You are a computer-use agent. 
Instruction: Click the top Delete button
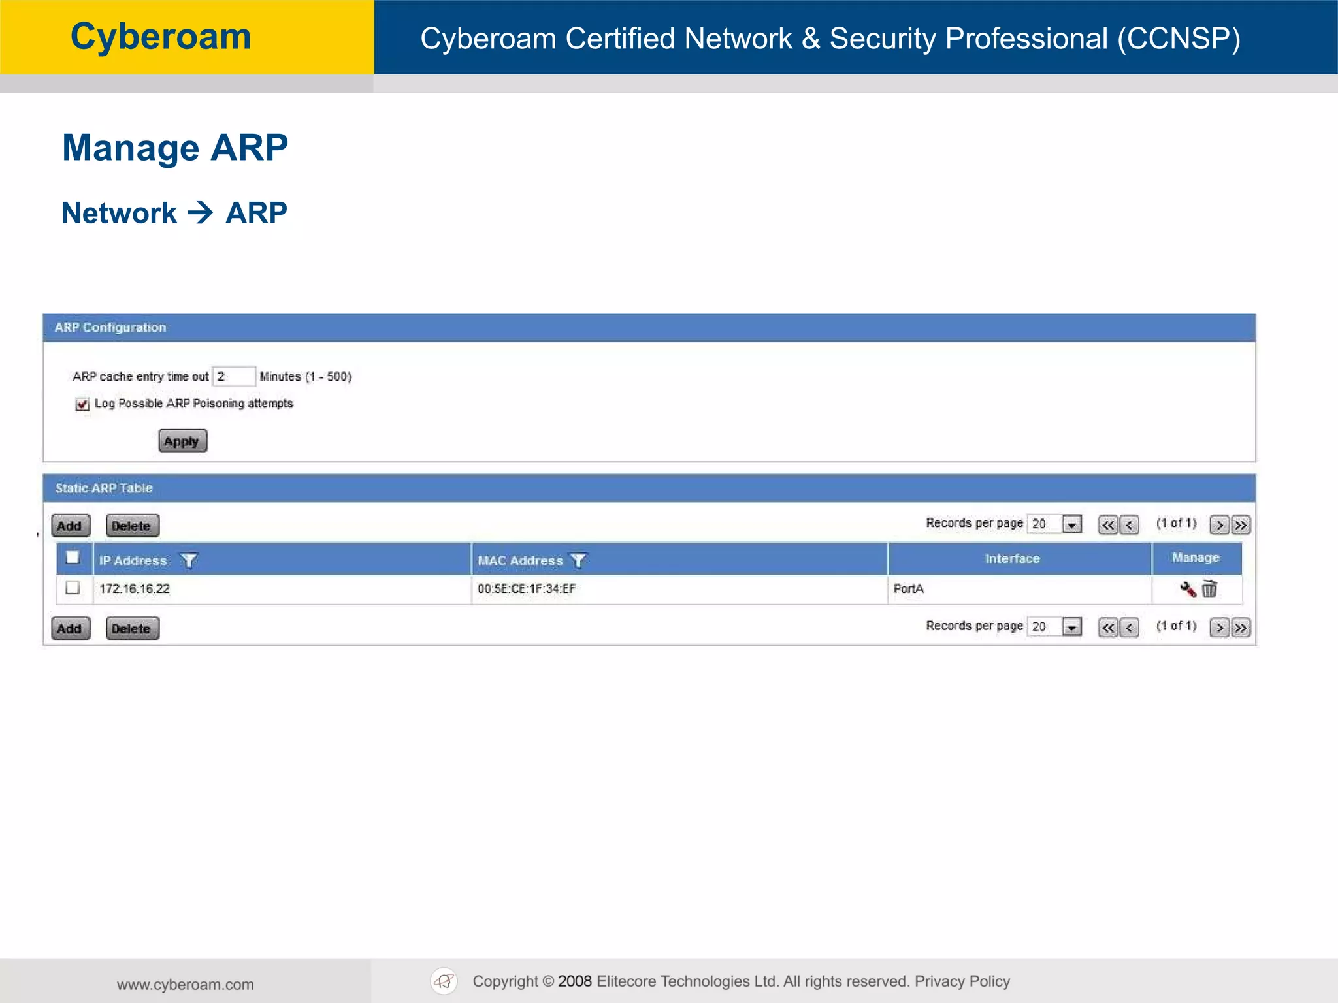(x=133, y=526)
